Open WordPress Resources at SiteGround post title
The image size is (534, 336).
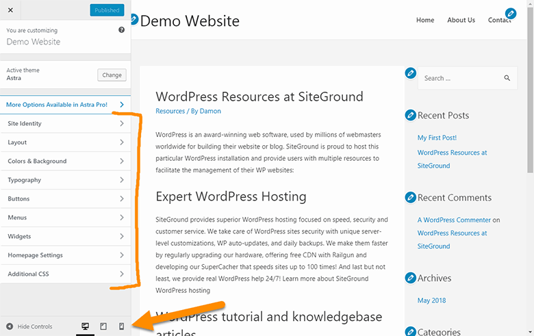coord(259,96)
